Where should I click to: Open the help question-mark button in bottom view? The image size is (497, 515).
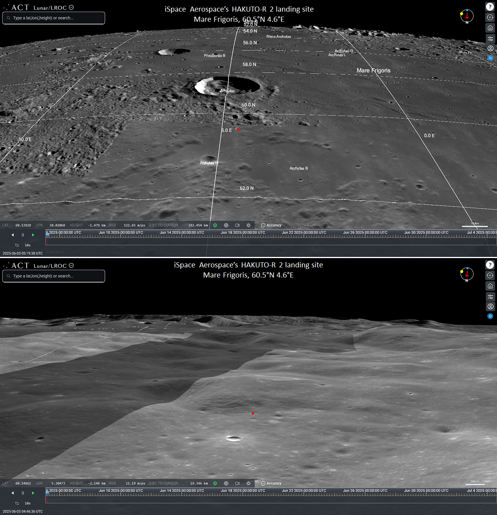pos(490,265)
